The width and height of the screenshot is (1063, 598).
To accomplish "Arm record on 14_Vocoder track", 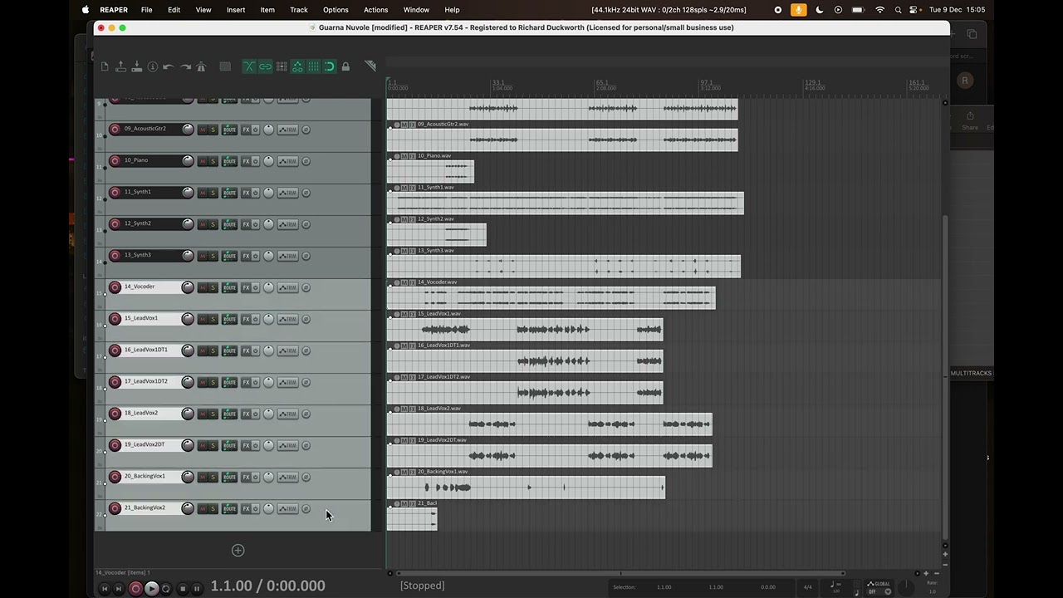I will (x=115, y=287).
